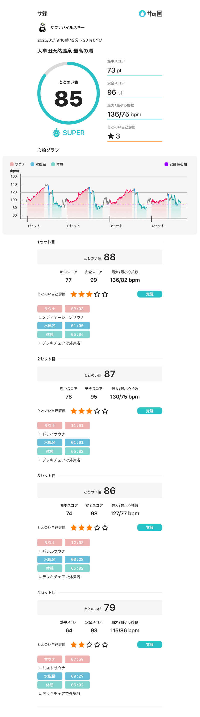Click the star icon beside the overall rating 3
Viewport: 200px width, 717px height.
111,136
